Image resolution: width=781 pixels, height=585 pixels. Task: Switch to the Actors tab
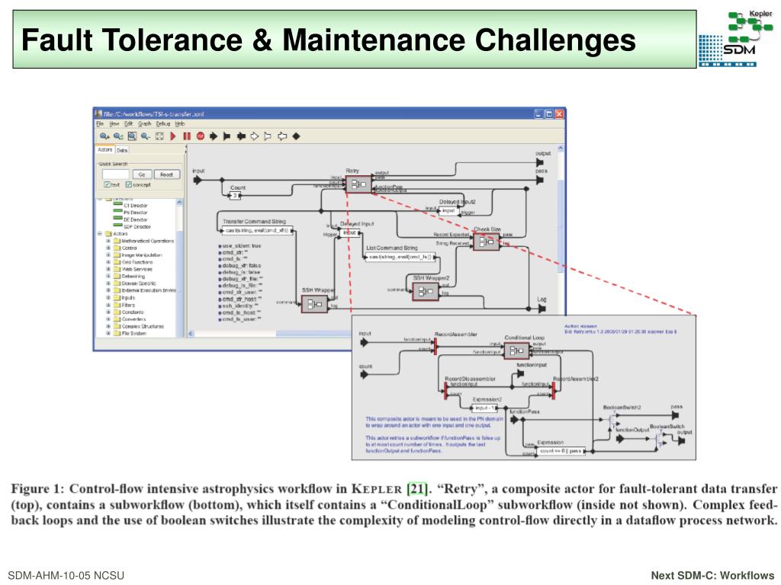[105, 150]
